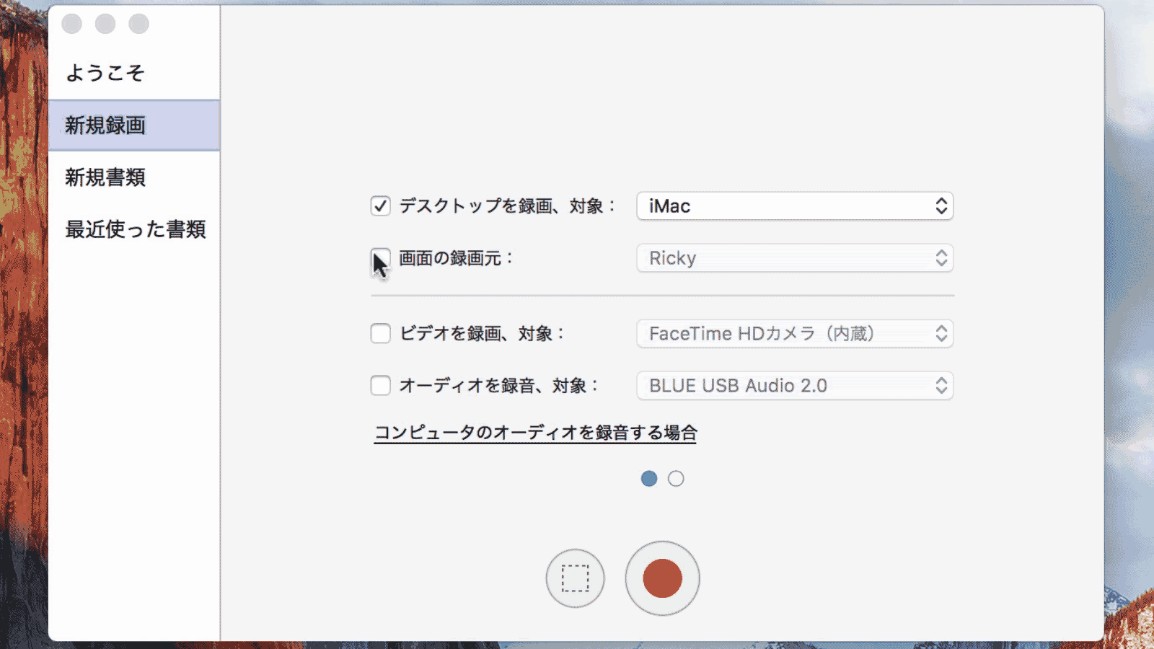Choose a custom recording region with dashed-rectangle button
The image size is (1154, 649).
[x=575, y=578]
